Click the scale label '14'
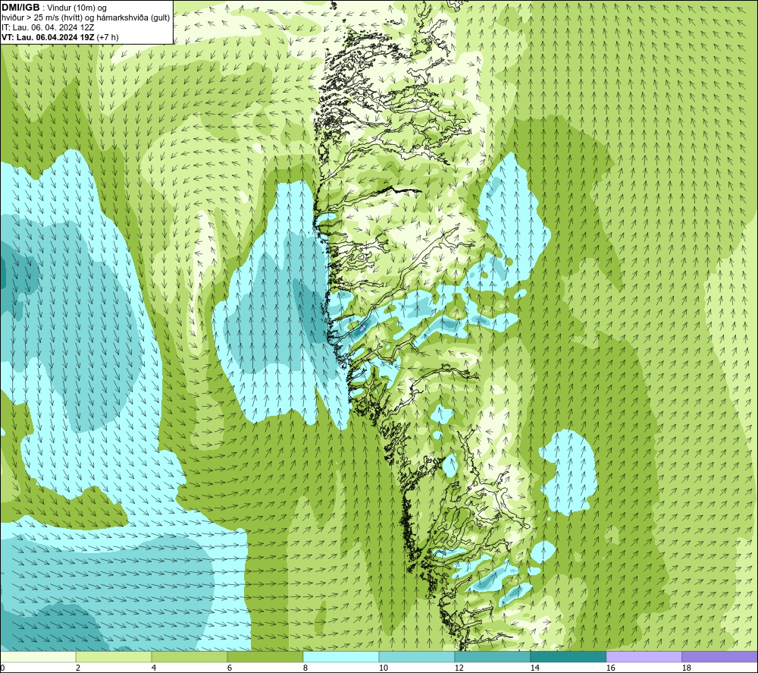Viewport: 758px width, 673px height. tap(534, 668)
